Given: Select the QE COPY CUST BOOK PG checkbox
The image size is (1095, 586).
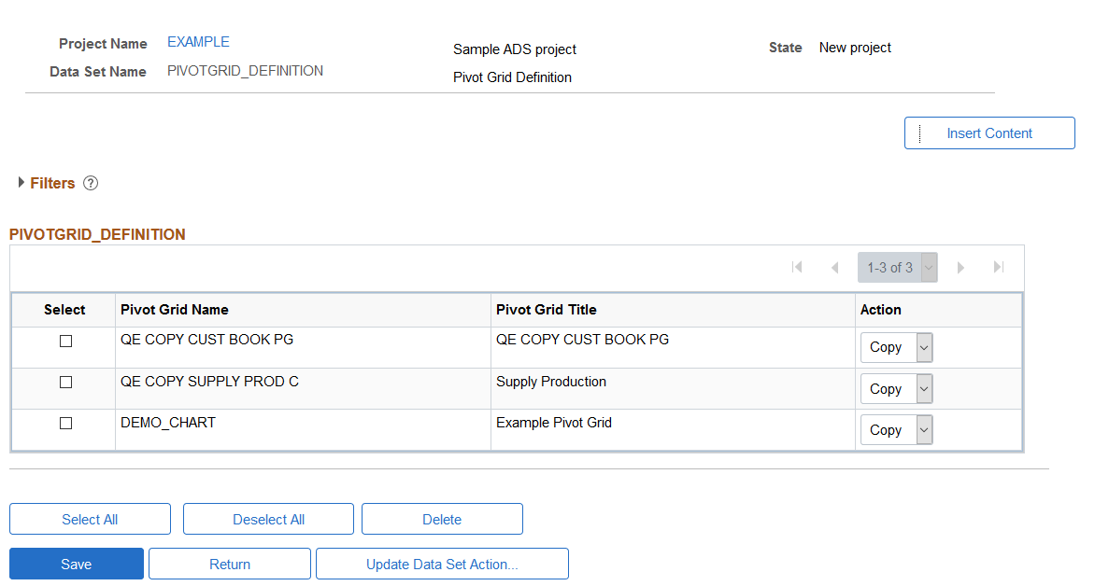Looking at the screenshot, I should 65,342.
